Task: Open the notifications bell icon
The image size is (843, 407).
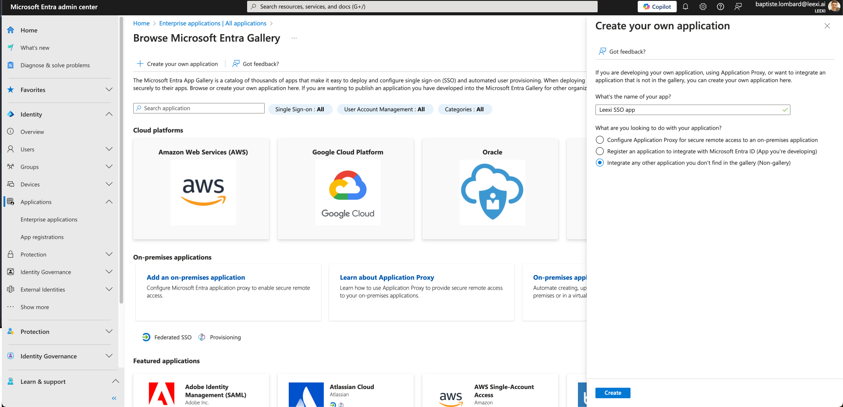Action: point(686,7)
